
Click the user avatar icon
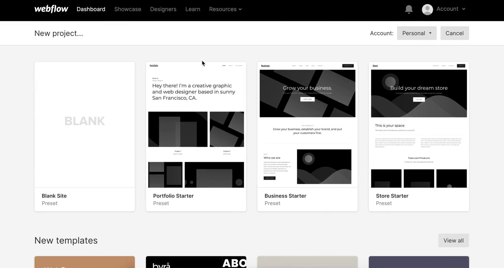point(427,9)
